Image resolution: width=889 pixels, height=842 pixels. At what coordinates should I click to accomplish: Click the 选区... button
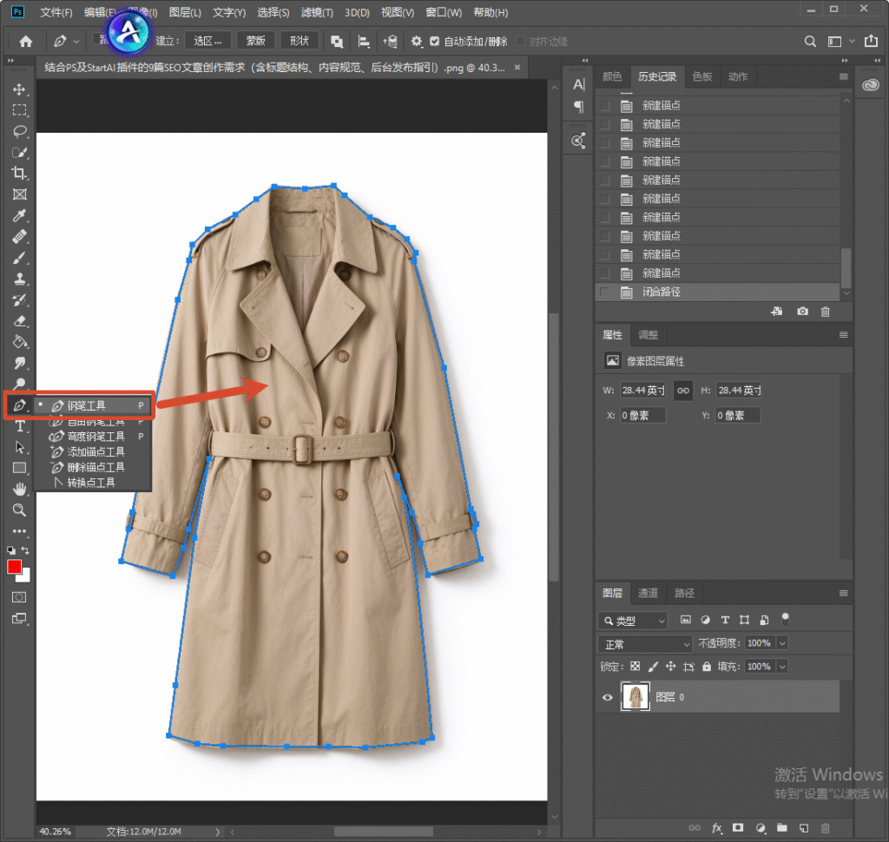click(x=207, y=41)
